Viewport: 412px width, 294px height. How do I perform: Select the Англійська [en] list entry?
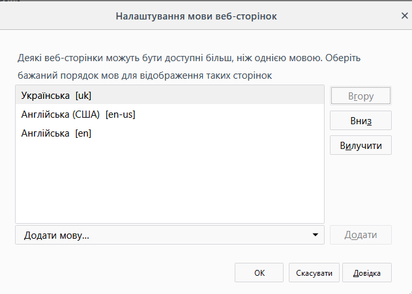[169, 133]
